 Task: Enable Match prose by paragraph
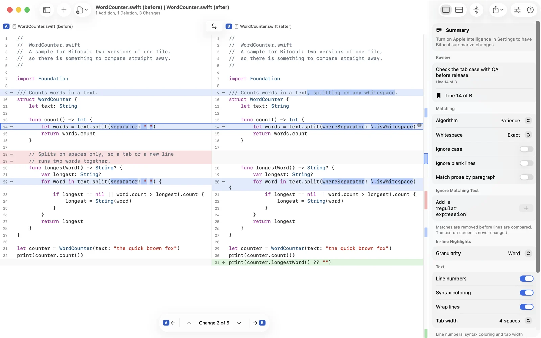pyautogui.click(x=526, y=177)
